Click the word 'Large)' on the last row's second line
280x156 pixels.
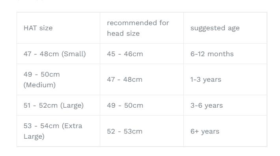tap(34, 136)
